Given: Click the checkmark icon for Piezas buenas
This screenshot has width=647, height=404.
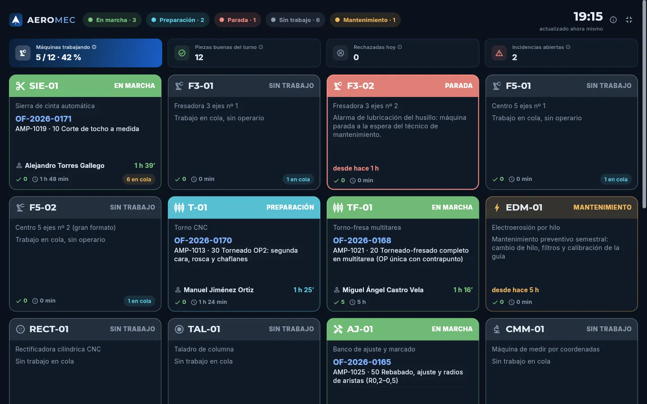Looking at the screenshot, I should point(182,53).
